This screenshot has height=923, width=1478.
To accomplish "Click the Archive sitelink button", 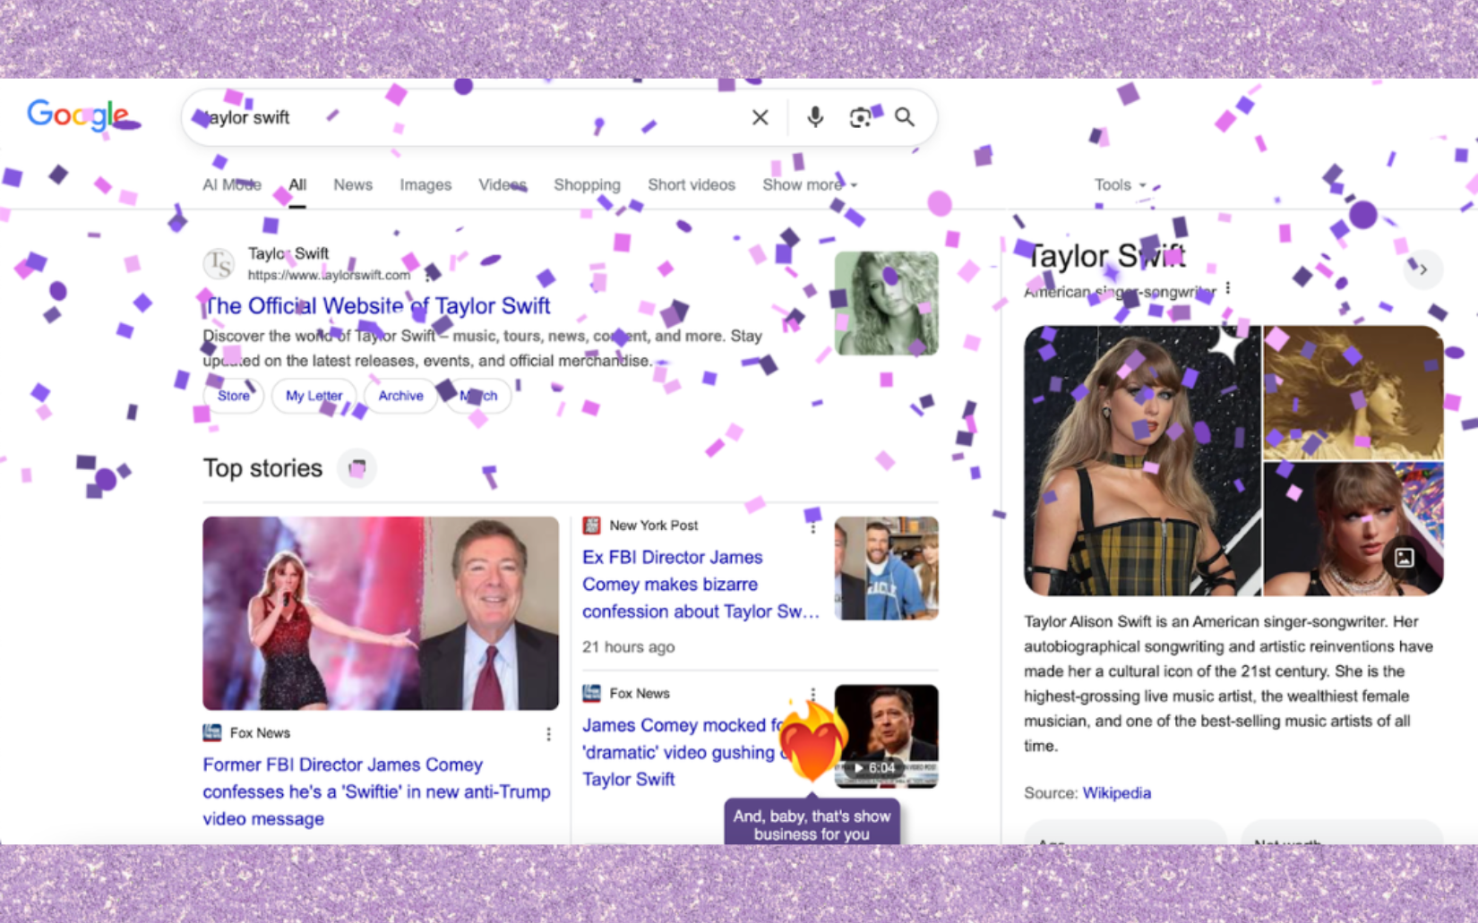I will pyautogui.click(x=400, y=396).
